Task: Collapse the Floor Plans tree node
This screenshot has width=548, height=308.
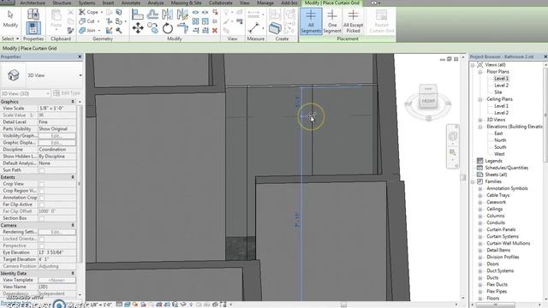Action: [480, 72]
